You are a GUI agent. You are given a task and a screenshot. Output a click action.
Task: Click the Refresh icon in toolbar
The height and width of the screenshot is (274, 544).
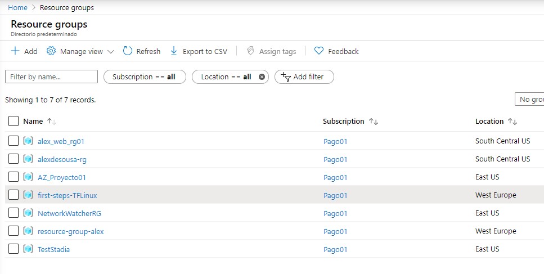tap(128, 51)
